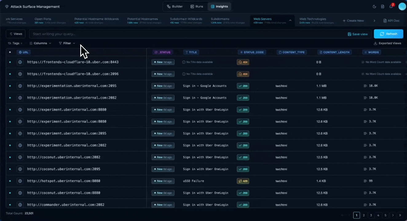
Task: Click TITLE column header
Action: 191,52
